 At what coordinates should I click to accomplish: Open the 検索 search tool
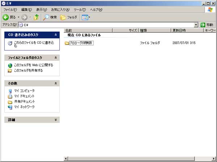(x=50, y=17)
